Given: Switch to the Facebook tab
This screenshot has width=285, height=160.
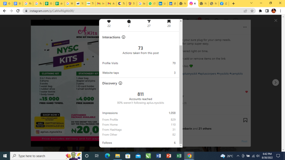Looking at the screenshot, I should (223, 3).
